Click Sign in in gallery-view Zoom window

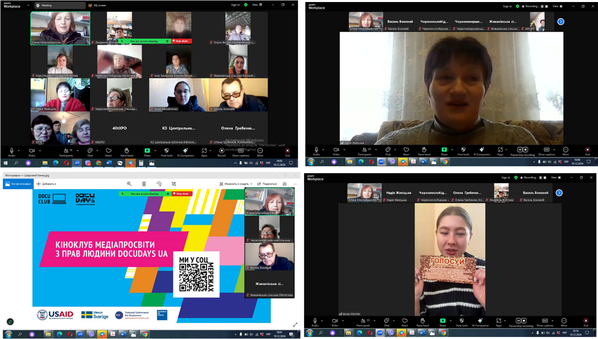pyautogui.click(x=235, y=5)
